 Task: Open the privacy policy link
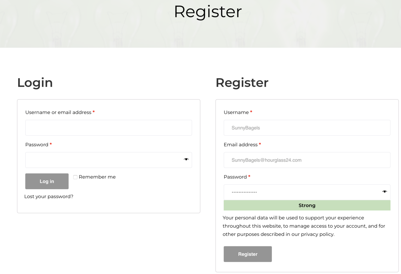pos(317,234)
